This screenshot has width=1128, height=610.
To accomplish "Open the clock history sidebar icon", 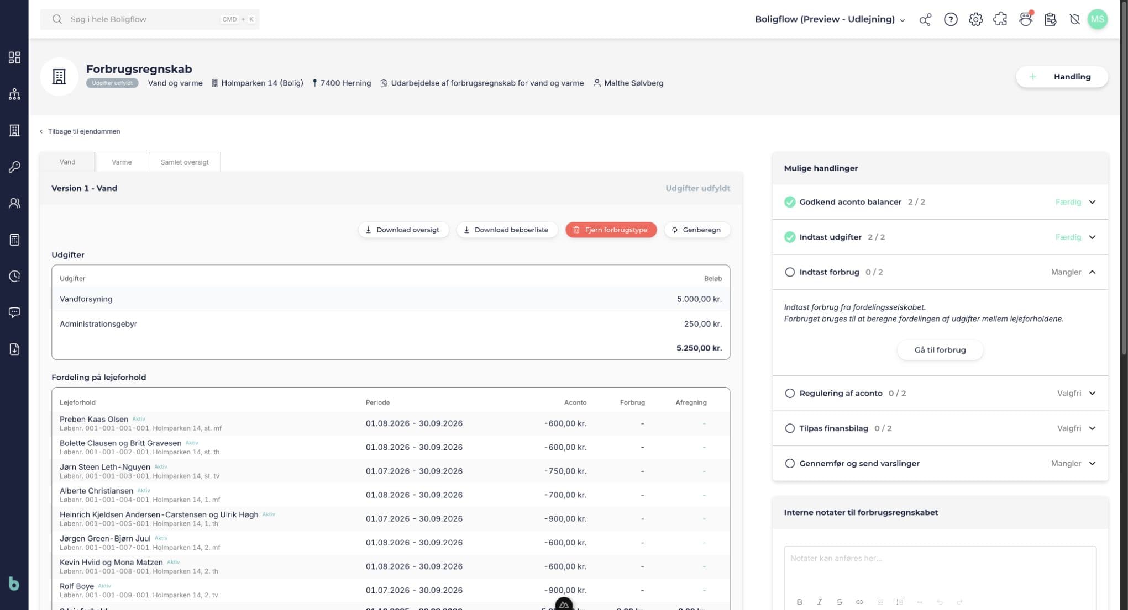I will pyautogui.click(x=14, y=276).
